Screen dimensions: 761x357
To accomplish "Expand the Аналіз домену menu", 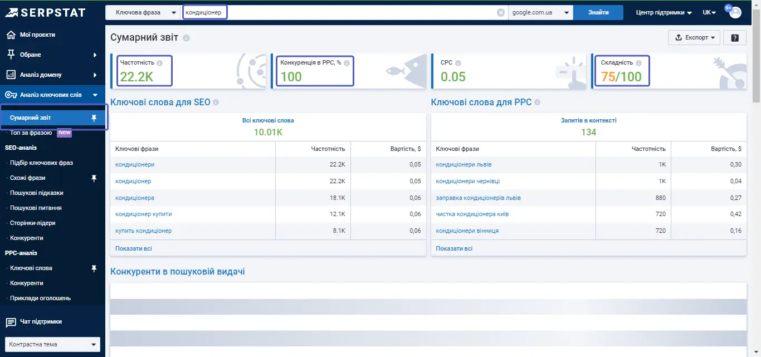I will pyautogui.click(x=52, y=75).
